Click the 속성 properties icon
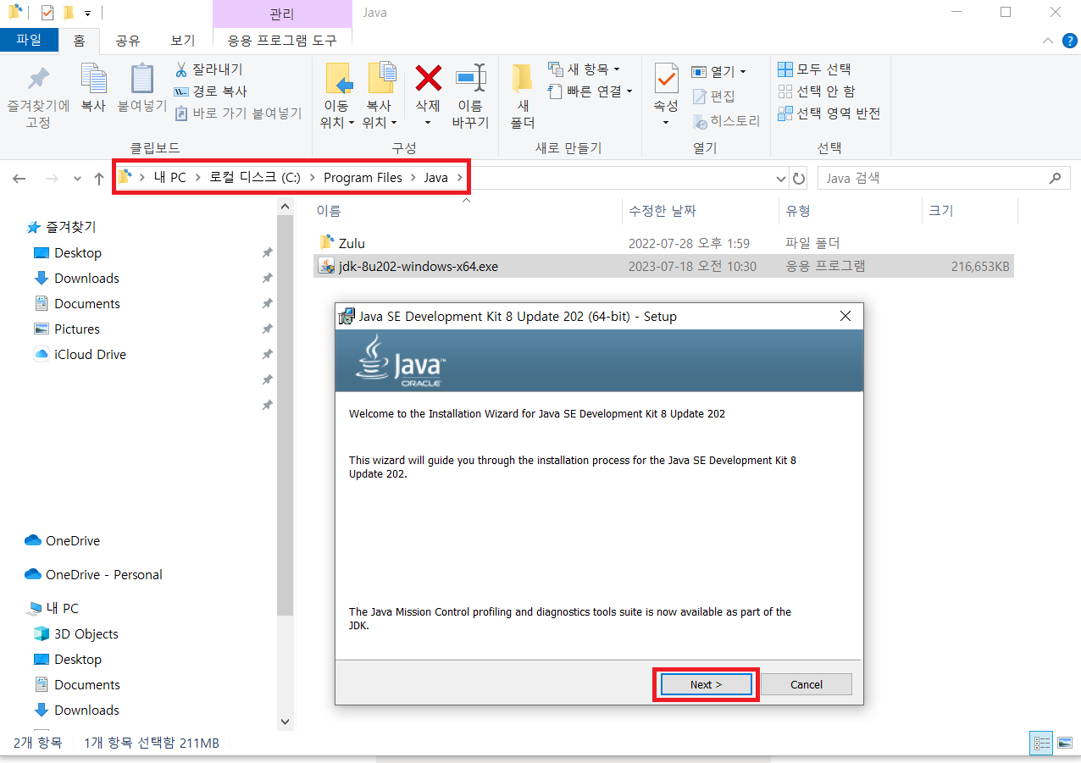This screenshot has width=1081, height=763. [x=666, y=78]
